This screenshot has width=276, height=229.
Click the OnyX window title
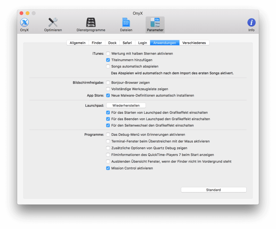[138, 13]
